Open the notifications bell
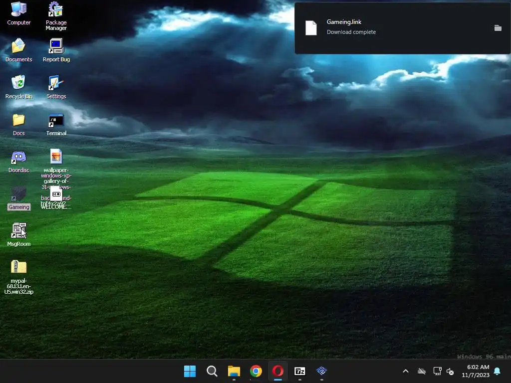 (498, 371)
